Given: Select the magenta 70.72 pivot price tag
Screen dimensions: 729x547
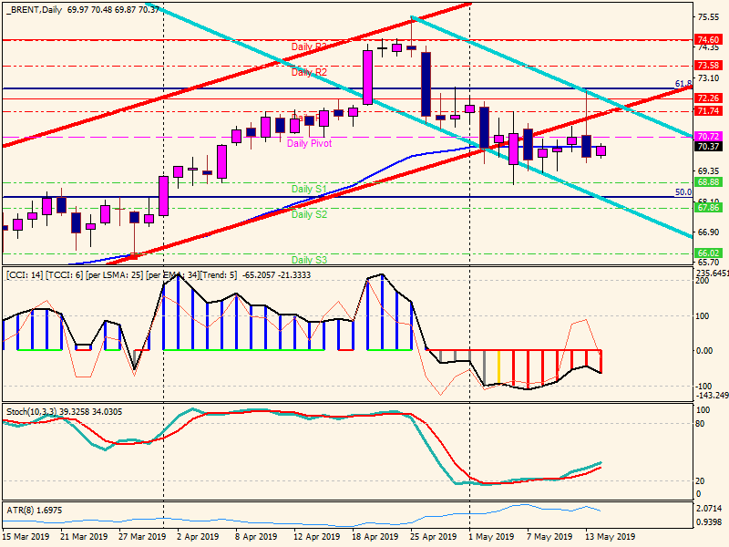Looking at the screenshot, I should [x=708, y=137].
